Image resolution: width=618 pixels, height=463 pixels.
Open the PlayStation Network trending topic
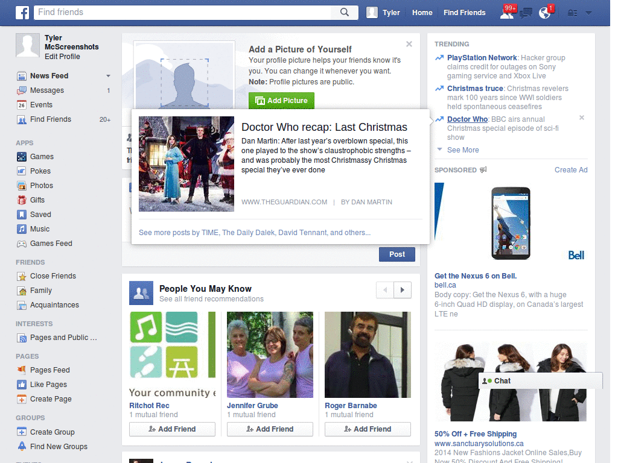click(x=482, y=58)
